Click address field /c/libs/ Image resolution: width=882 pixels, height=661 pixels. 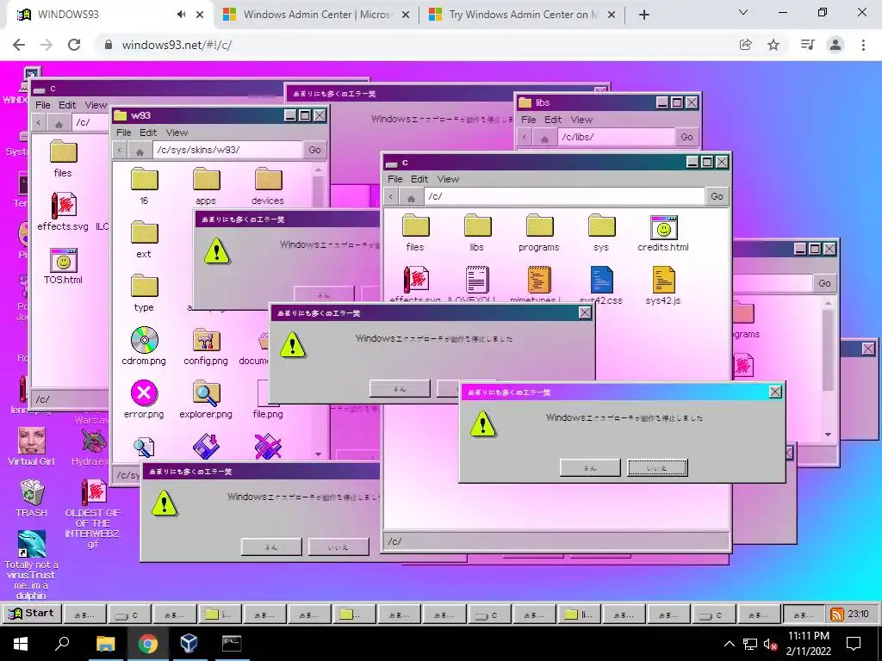click(x=616, y=137)
